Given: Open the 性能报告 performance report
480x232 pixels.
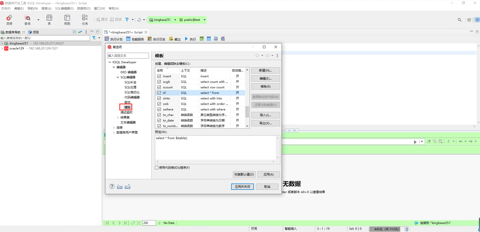Looking at the screenshot, I should pyautogui.click(x=135, y=39).
